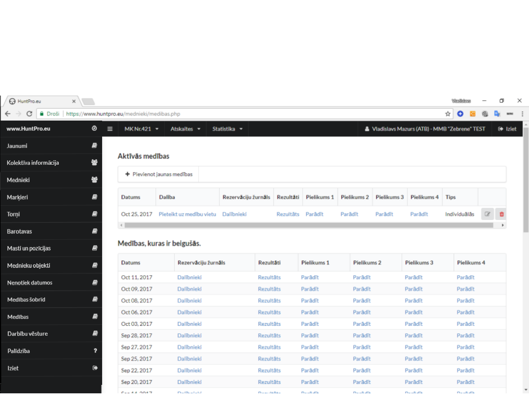Image resolution: width=529 pixels, height=397 pixels.
Task: Open Medības šobrīd in sidebar
Action: click(x=51, y=300)
